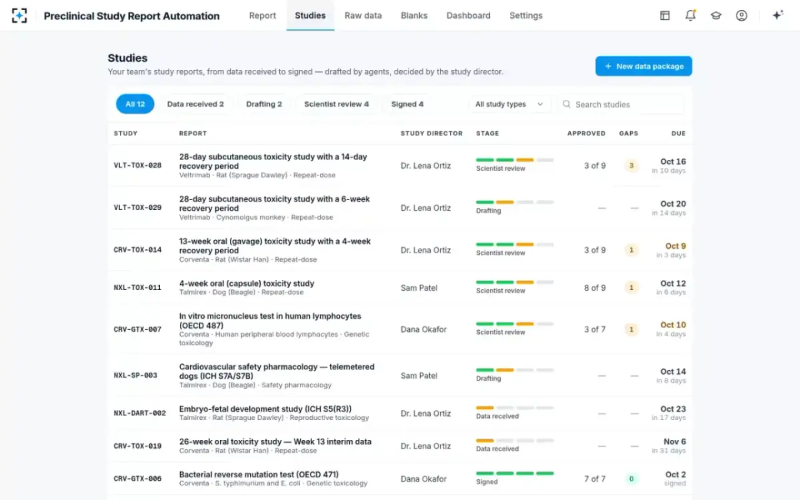Click the Nov 6 due date
The height and width of the screenshot is (500, 800).
675,441
